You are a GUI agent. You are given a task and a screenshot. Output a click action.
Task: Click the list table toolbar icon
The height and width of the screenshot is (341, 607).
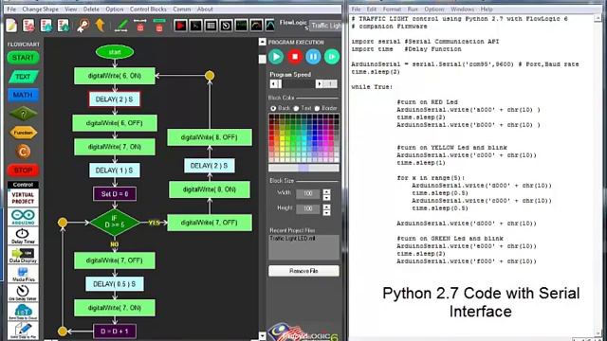tap(211, 26)
